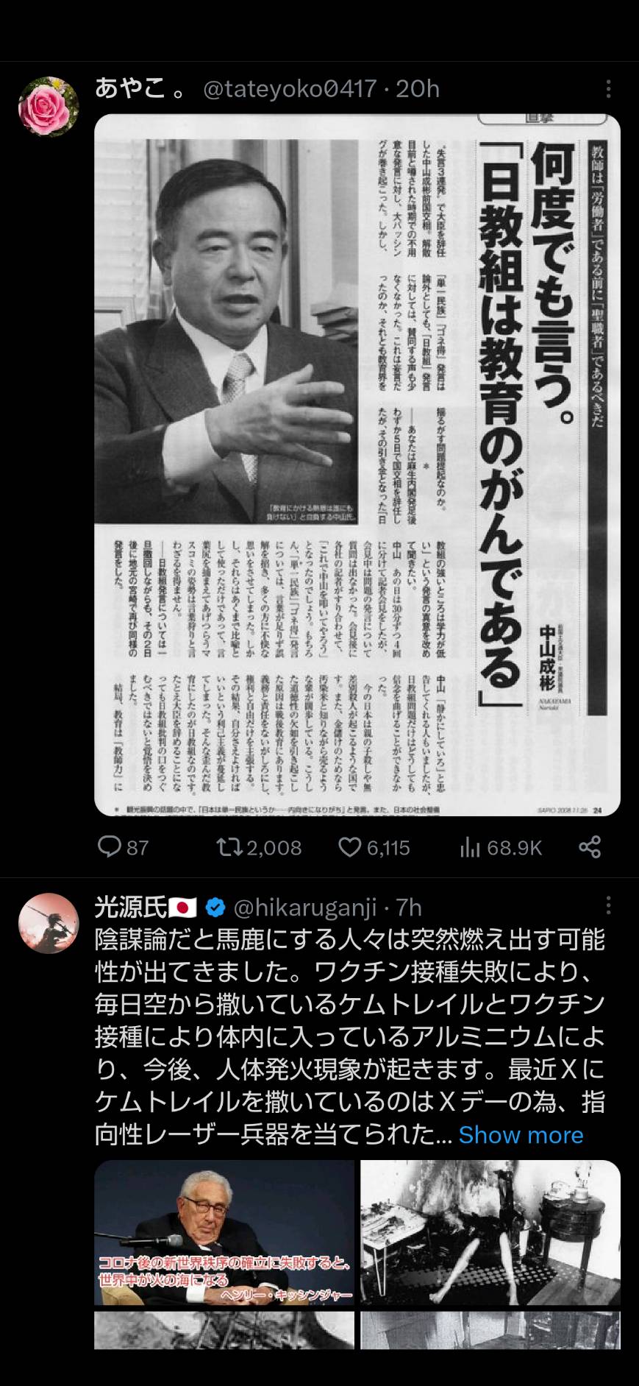Open the verified badge next to 光源氏
Viewport: 639px width, 1386px height.
pyautogui.click(x=215, y=908)
